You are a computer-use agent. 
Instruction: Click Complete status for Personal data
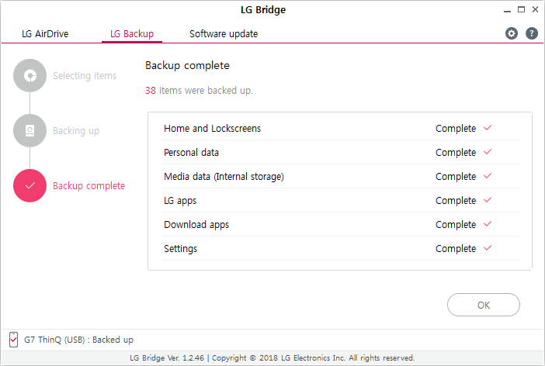click(x=455, y=153)
